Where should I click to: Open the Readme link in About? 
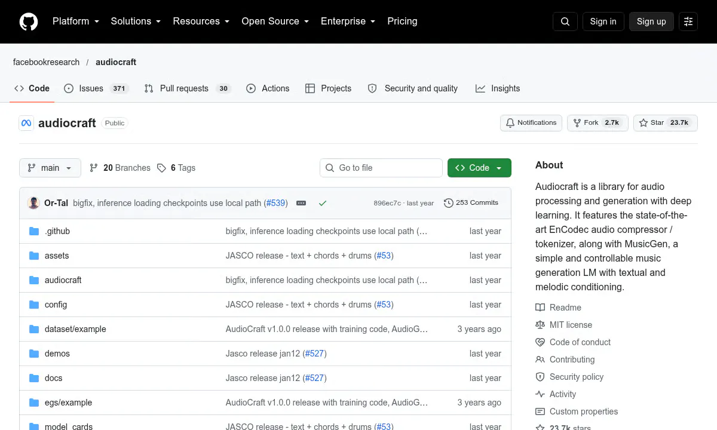pos(558,308)
